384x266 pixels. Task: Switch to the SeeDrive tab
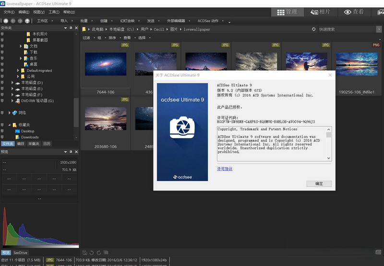point(20,253)
